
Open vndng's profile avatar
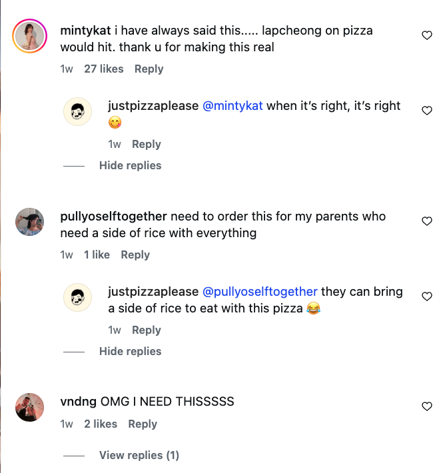click(29, 407)
